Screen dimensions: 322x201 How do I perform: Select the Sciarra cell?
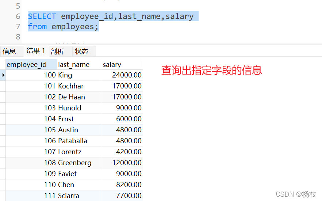click(80, 196)
